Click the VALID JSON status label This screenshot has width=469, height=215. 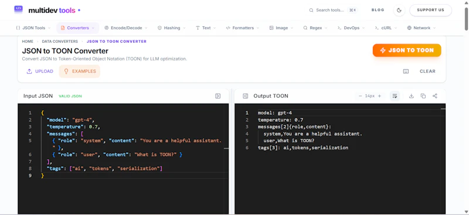pyautogui.click(x=70, y=96)
